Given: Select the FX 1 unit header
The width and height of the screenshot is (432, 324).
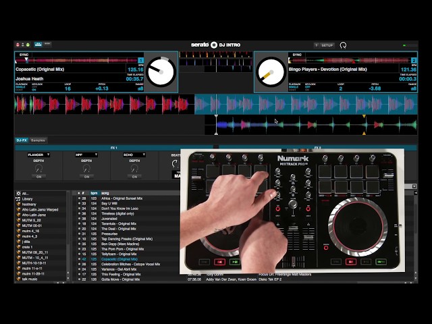Looking at the screenshot, I should (114, 148).
